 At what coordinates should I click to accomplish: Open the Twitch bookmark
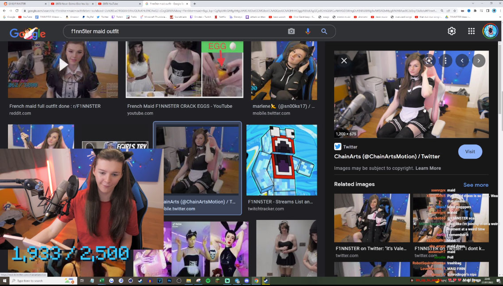click(117, 17)
